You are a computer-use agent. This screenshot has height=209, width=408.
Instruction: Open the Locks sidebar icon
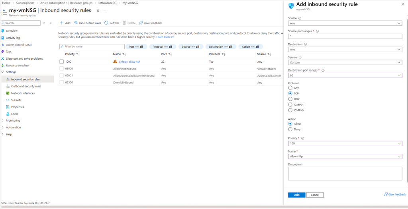pos(8,114)
